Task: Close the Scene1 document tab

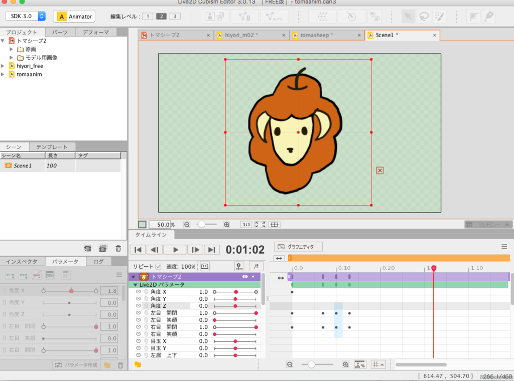Action: point(435,35)
